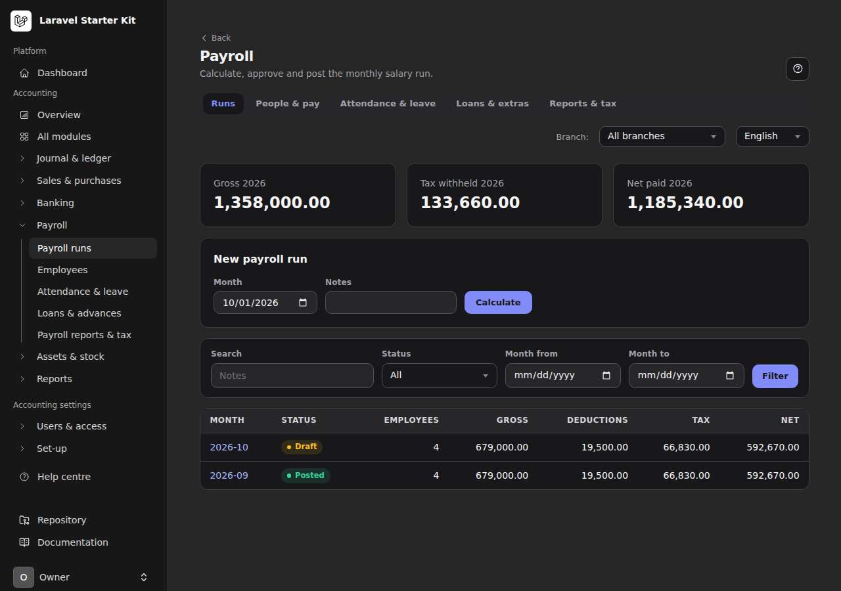
Task: Open the Month field calendar picker
Action: (x=303, y=303)
